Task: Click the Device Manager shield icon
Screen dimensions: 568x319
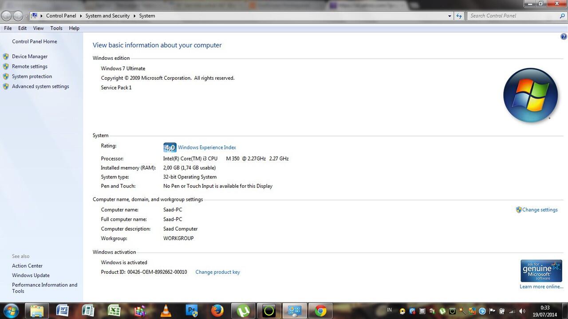Action: (x=6, y=56)
